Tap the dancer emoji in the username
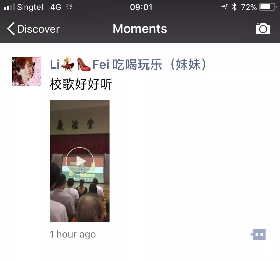Viewport: 280px width, 261px height. point(68,64)
